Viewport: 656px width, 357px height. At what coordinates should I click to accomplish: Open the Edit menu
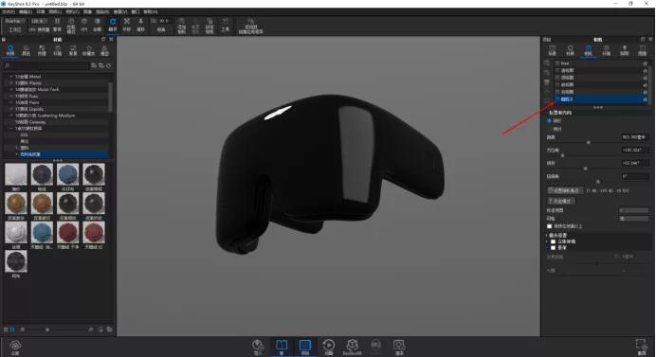[x=25, y=11]
